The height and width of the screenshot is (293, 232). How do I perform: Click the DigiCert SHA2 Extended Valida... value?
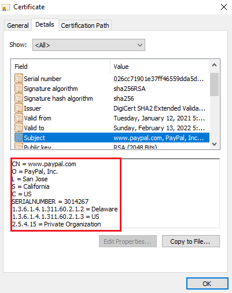[x=159, y=108]
